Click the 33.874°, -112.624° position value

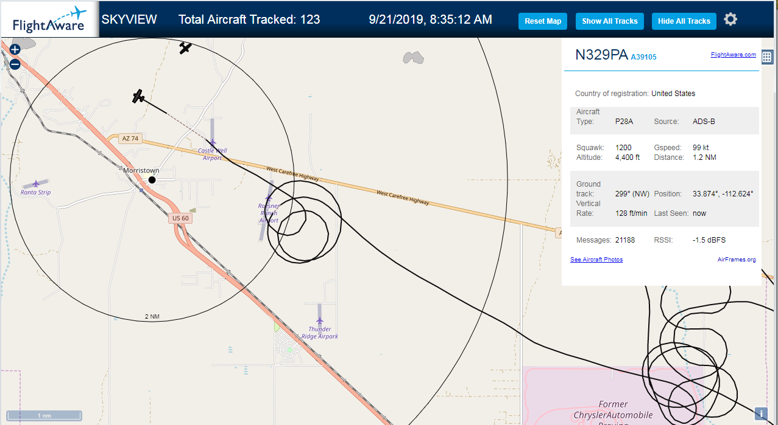(x=723, y=194)
